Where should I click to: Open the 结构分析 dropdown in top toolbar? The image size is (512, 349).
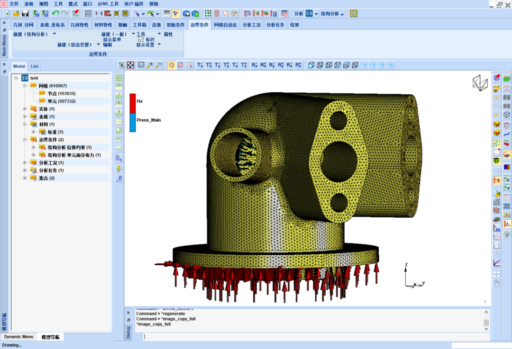[332, 13]
